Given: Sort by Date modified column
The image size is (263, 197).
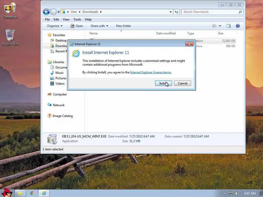Looking at the screenshot, I should (170, 33).
